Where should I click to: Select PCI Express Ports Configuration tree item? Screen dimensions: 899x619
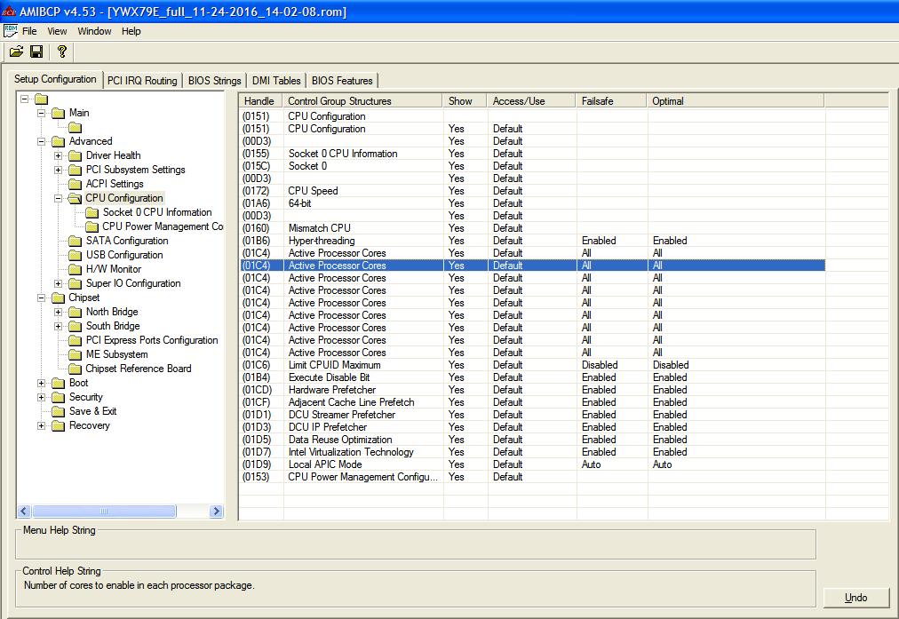tap(152, 340)
